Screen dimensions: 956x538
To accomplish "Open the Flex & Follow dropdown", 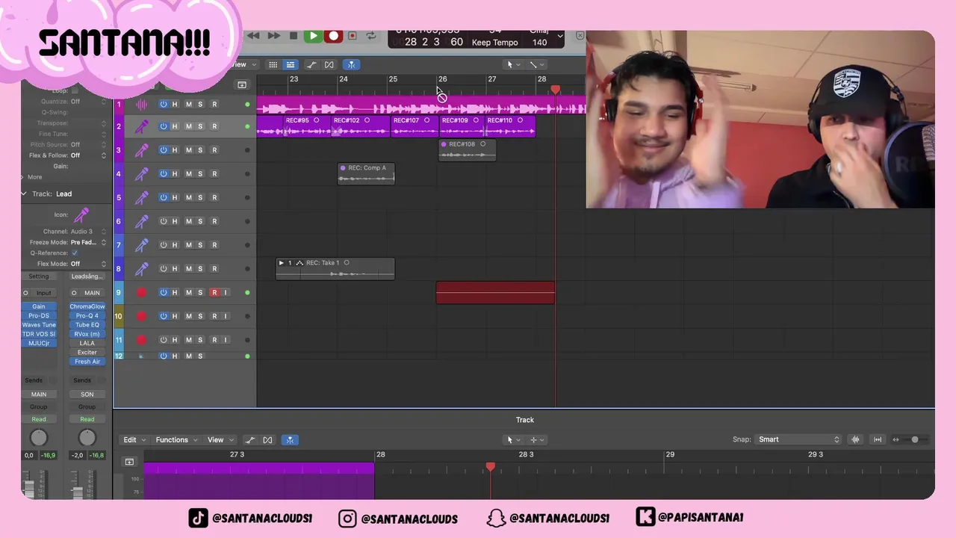I will pyautogui.click(x=88, y=155).
